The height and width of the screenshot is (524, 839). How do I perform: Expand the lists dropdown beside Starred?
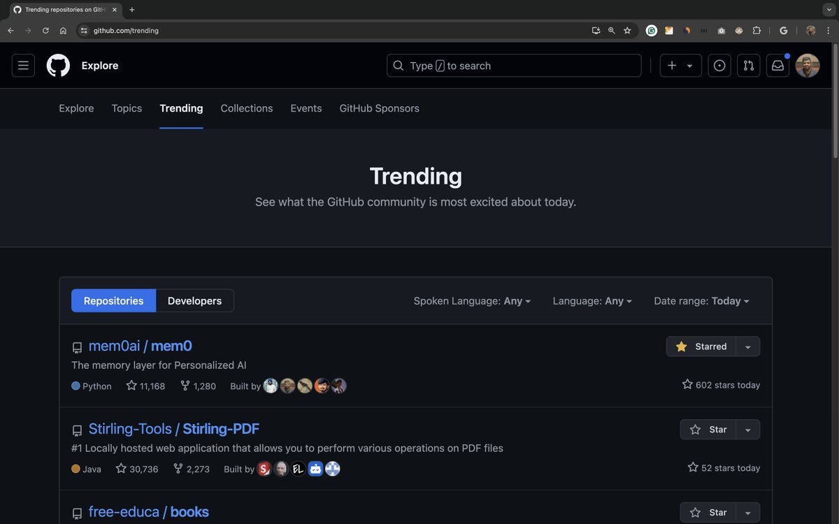[748, 347]
